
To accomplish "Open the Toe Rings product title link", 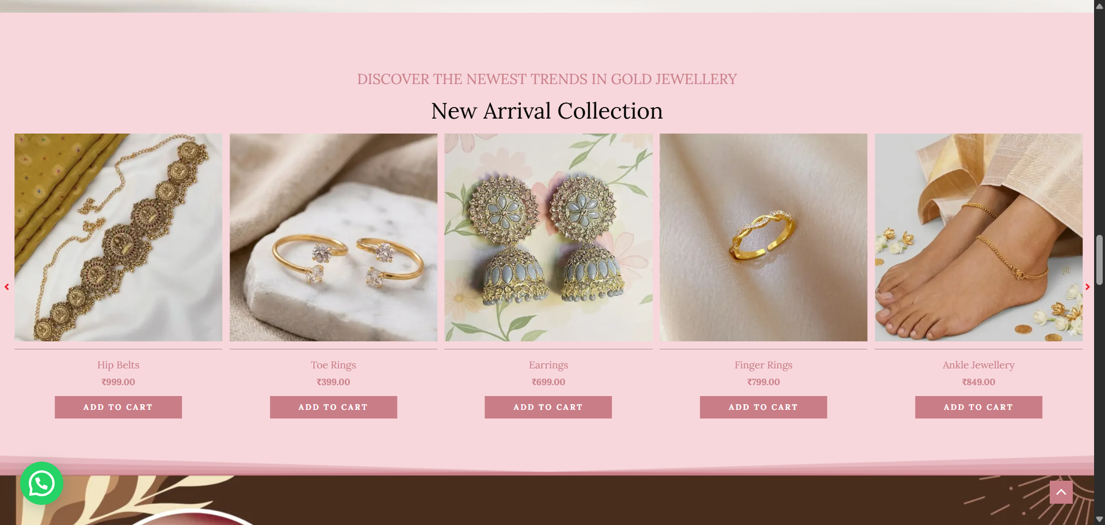I will click(x=333, y=365).
